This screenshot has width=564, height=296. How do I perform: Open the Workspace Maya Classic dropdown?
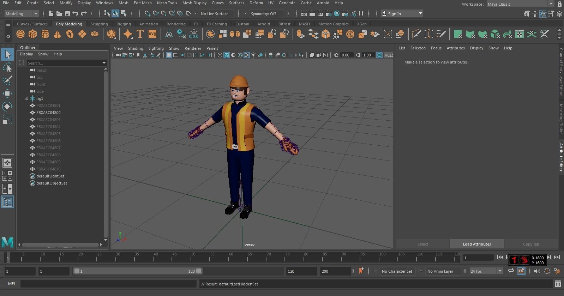[520, 4]
